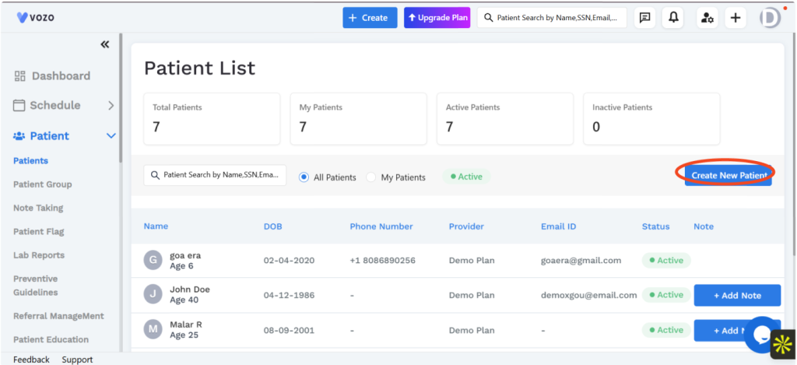This screenshot has height=365, width=797.
Task: Go to Lab Reports in sidebar
Action: (39, 255)
